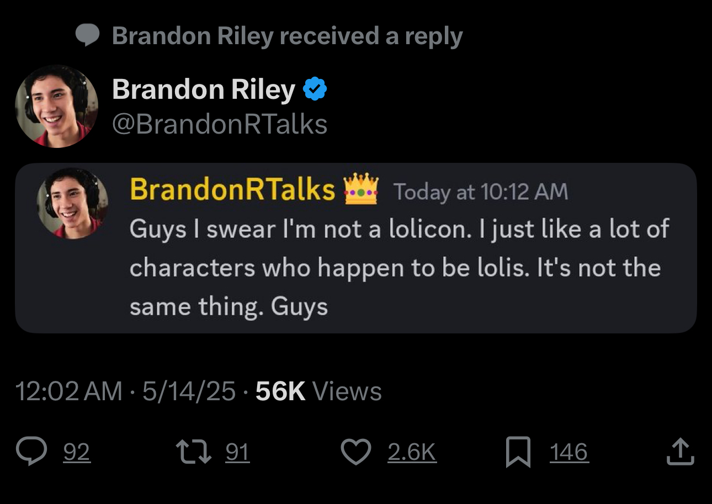View the 91 reposts count
The height and width of the screenshot is (504, 712).
[238, 453]
